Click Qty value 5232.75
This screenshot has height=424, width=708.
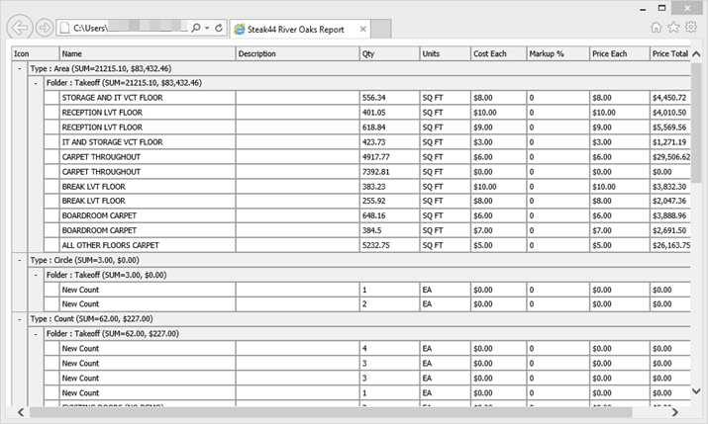(375, 245)
